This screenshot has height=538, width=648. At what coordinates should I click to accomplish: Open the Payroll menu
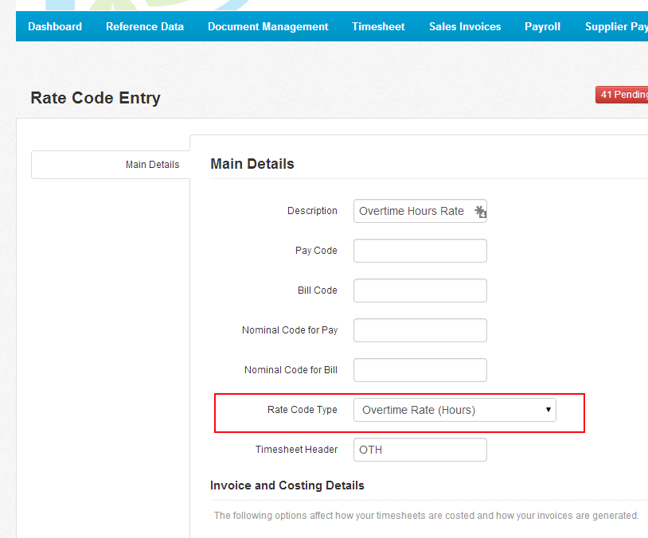[542, 26]
